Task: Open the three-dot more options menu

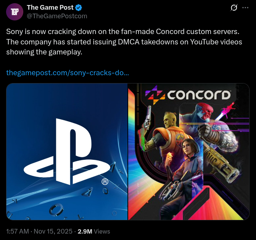Action: click(x=245, y=8)
